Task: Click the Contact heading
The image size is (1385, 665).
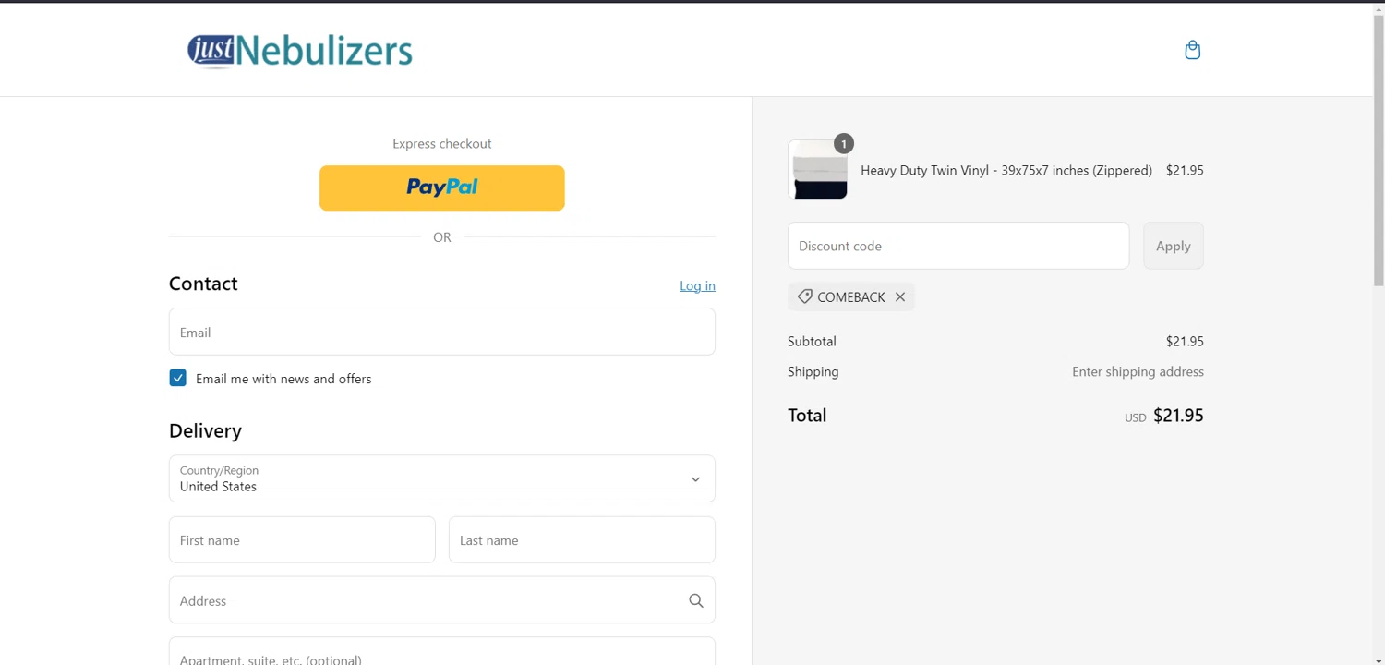Action: pos(203,284)
